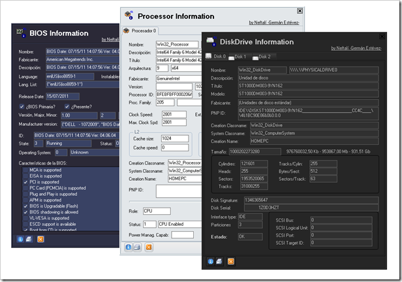This screenshot has height=282, width=402.
Task: Click the BIOS State field showing Running
Action: 69,144
